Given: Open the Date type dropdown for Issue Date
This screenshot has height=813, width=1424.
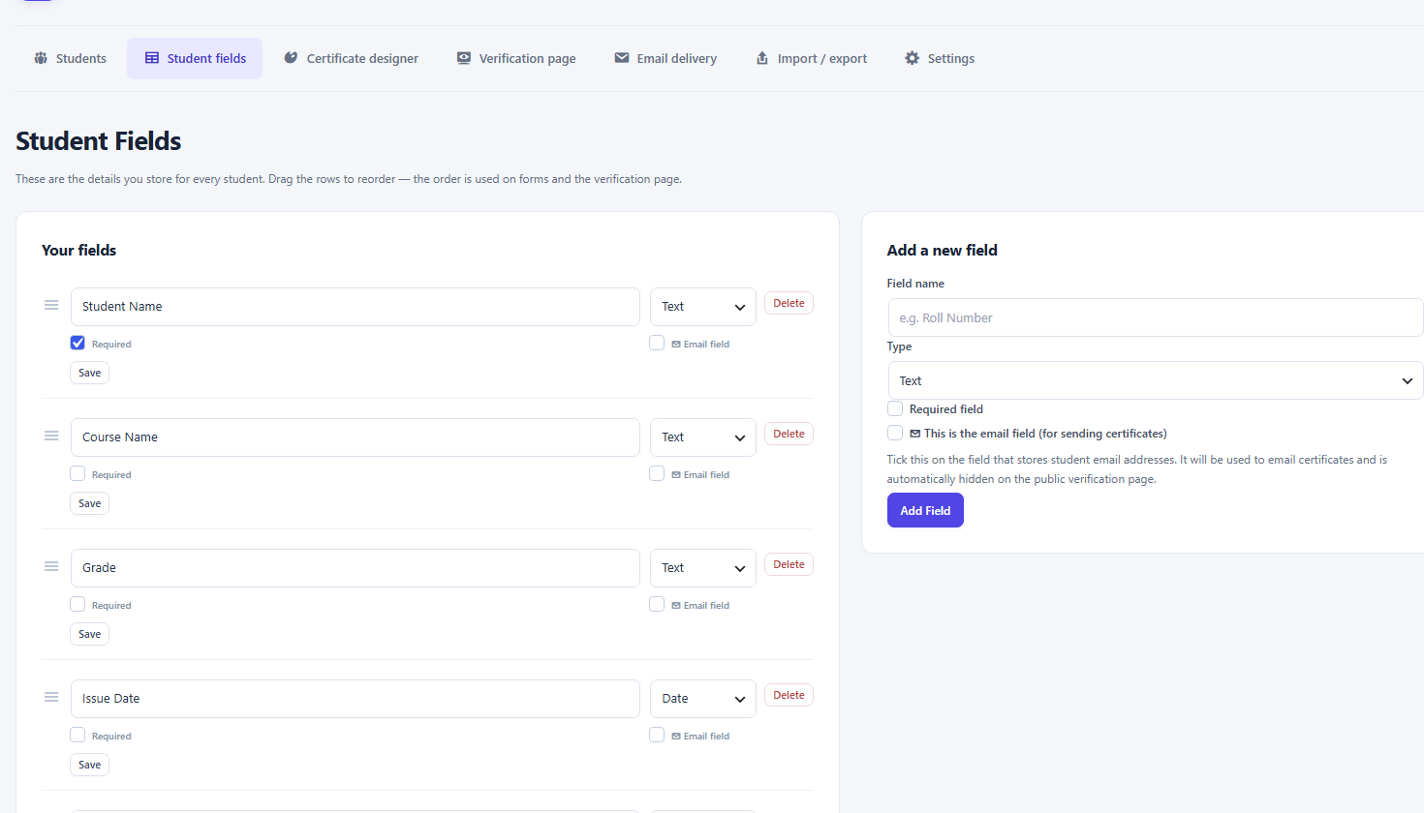Looking at the screenshot, I should point(703,699).
